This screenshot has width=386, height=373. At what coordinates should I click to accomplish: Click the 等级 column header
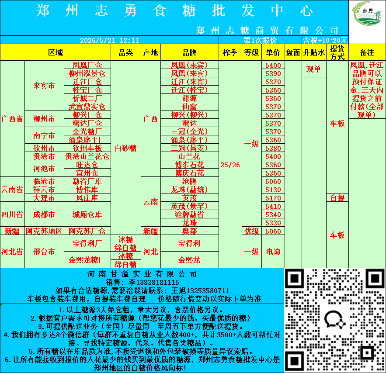tap(252, 52)
